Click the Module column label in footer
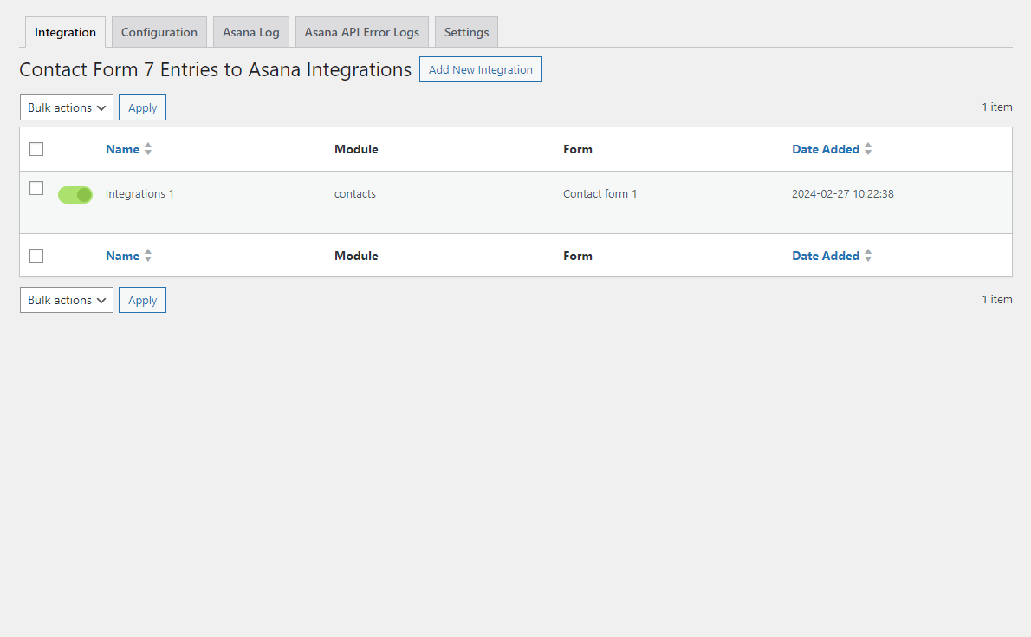 pos(356,256)
